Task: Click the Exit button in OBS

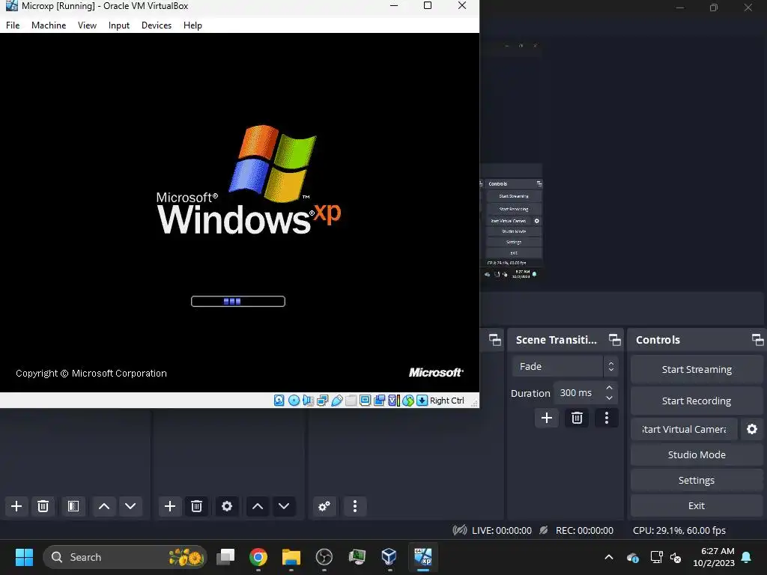Action: click(x=697, y=505)
